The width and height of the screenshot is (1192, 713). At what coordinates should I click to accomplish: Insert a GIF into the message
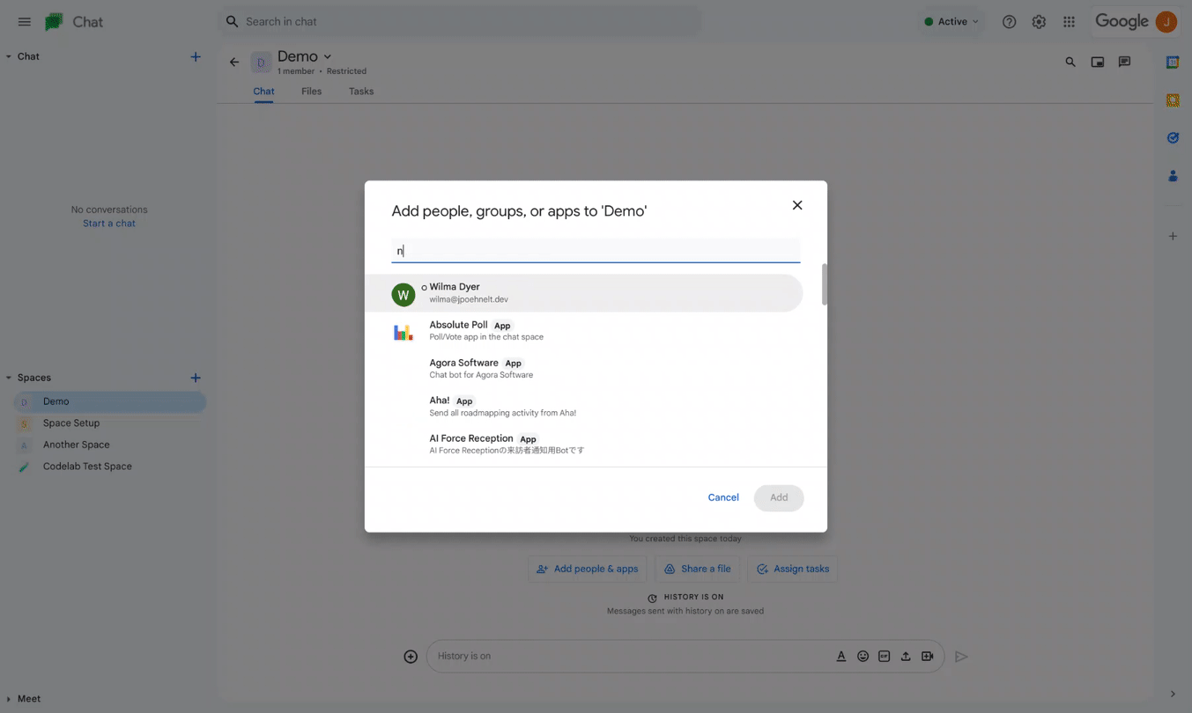click(884, 656)
